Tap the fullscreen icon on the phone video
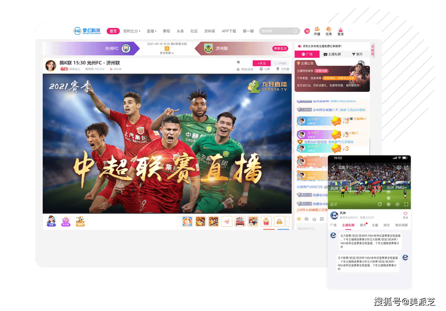The image size is (446, 311). pos(406,204)
